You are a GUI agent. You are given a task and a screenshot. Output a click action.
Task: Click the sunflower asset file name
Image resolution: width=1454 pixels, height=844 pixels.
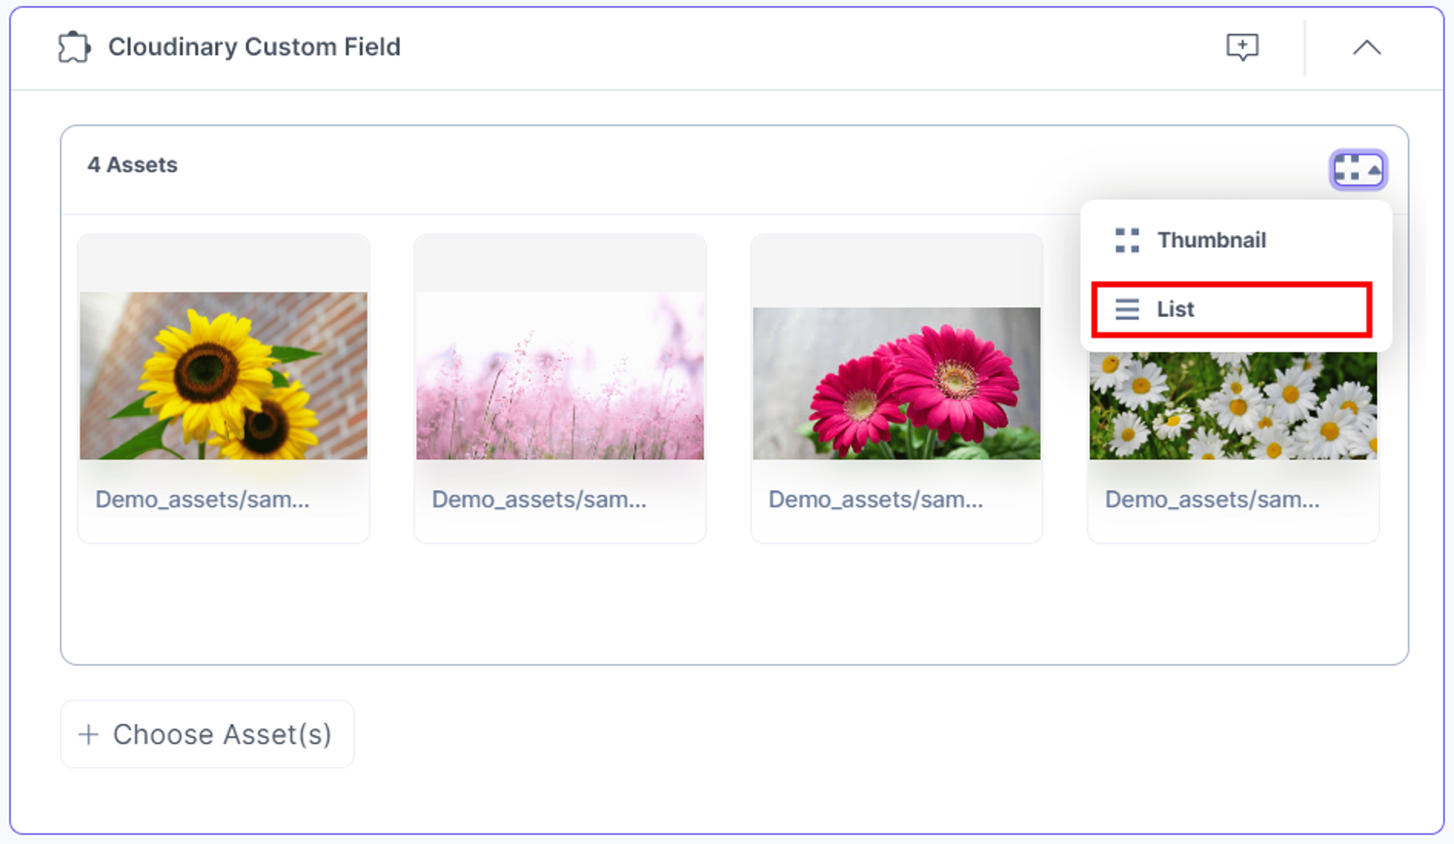point(203,499)
